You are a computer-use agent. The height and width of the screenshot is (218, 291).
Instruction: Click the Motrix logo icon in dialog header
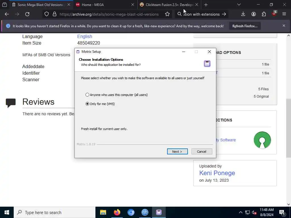[x=207, y=64]
